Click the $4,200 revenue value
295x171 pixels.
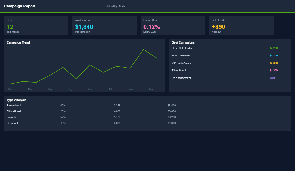tap(273, 48)
